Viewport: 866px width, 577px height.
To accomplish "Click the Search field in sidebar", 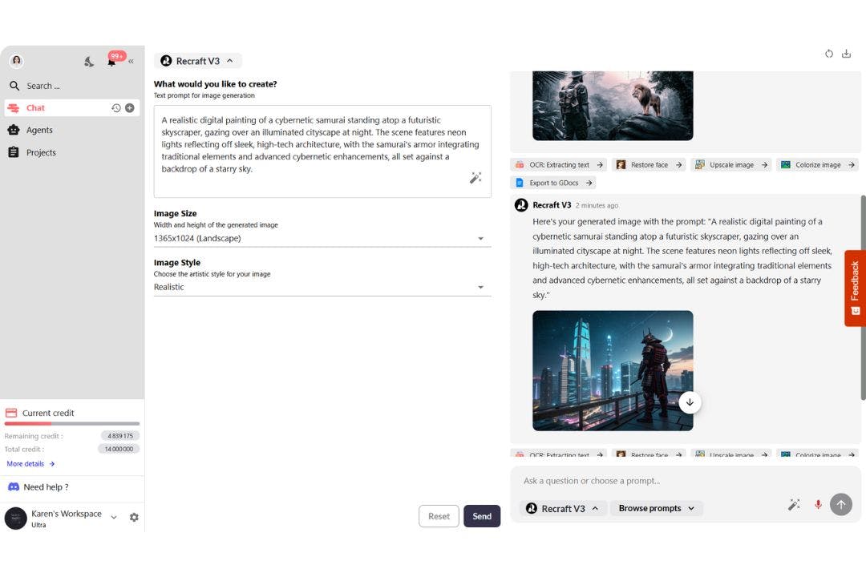I will (72, 86).
